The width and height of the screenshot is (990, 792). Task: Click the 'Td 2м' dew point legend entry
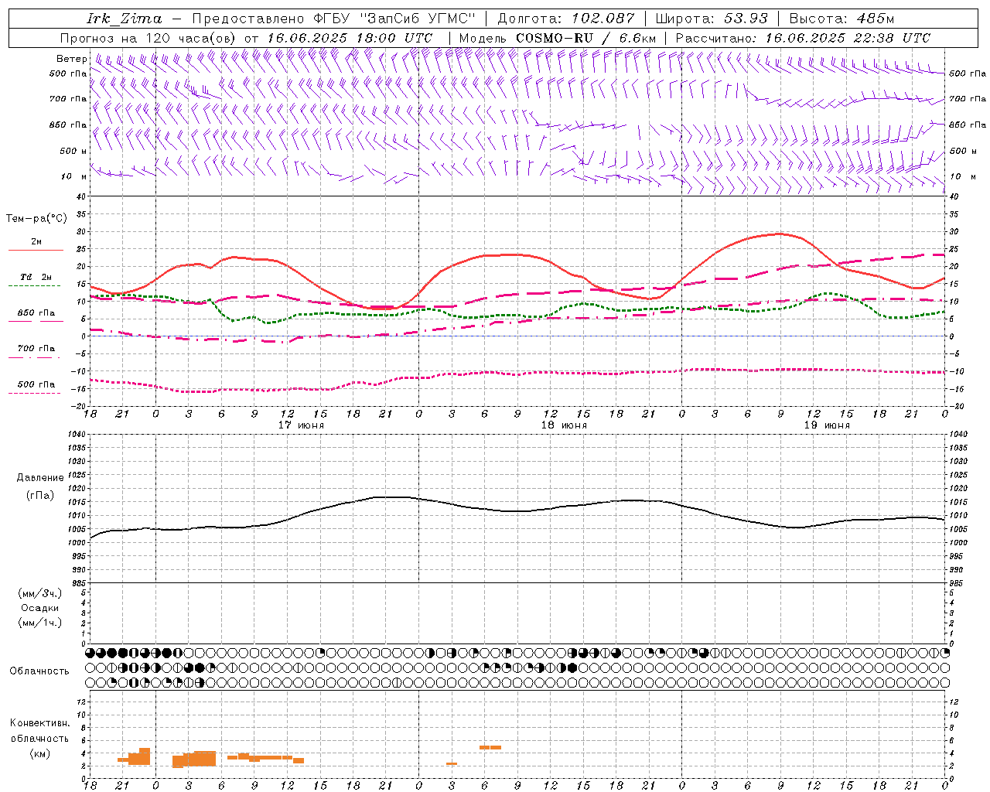[x=36, y=277]
